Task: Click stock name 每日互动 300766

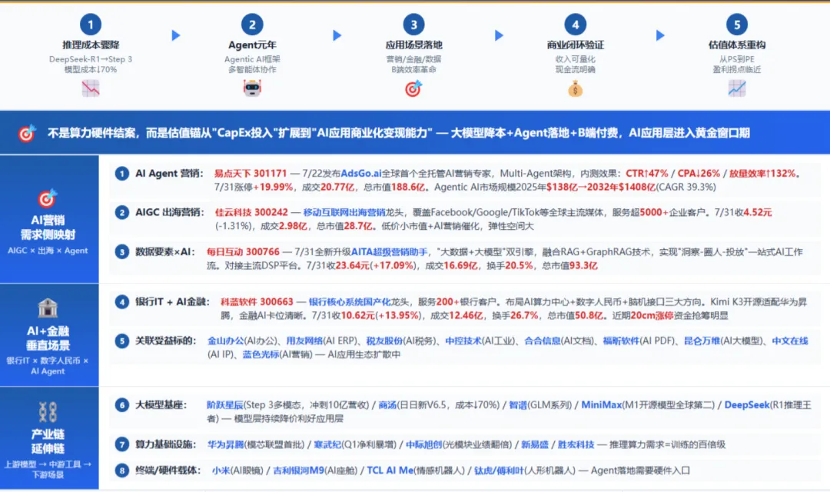Action: click(243, 251)
